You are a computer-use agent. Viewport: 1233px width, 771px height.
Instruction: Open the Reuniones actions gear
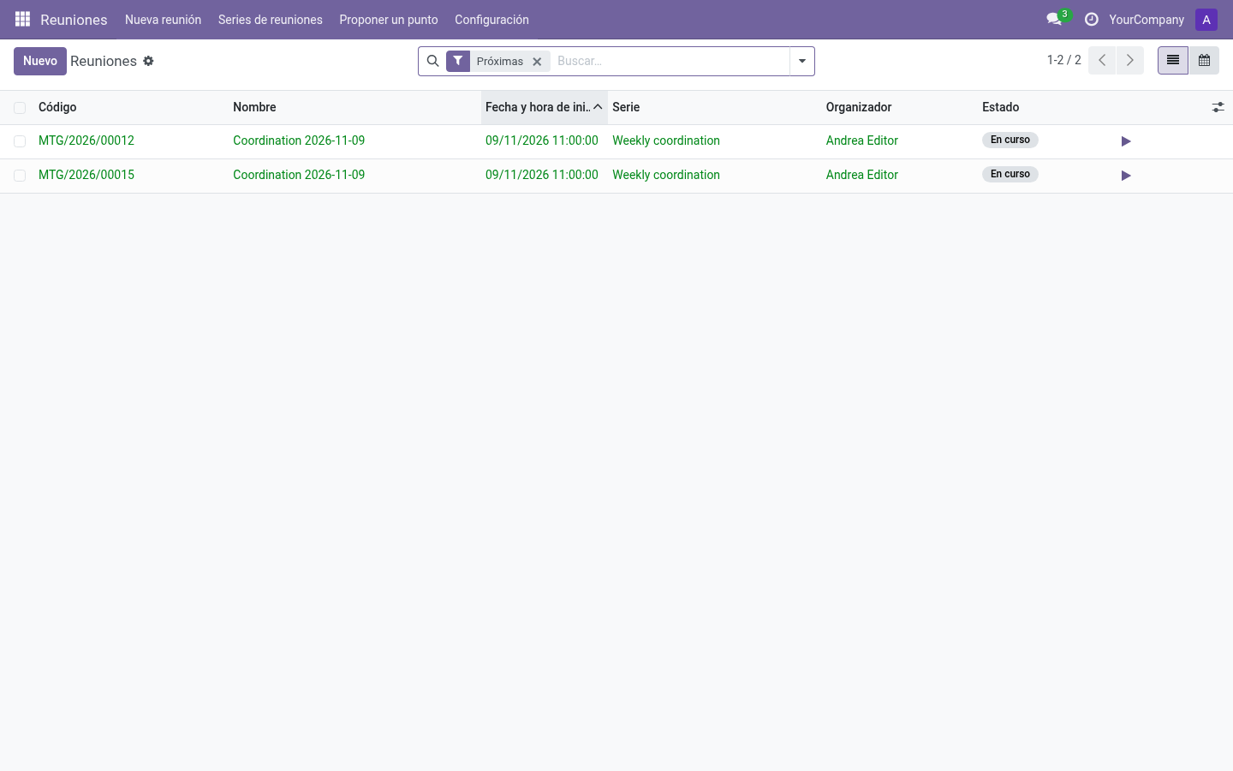pyautogui.click(x=148, y=61)
